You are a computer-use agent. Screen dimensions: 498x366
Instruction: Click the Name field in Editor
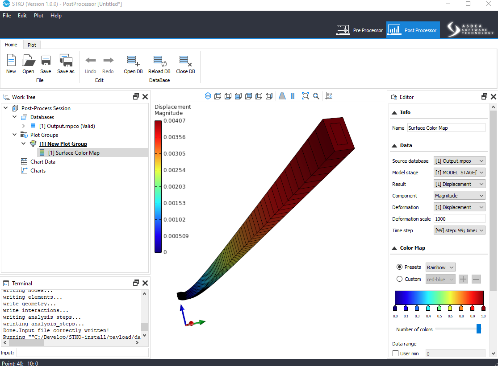pos(446,127)
